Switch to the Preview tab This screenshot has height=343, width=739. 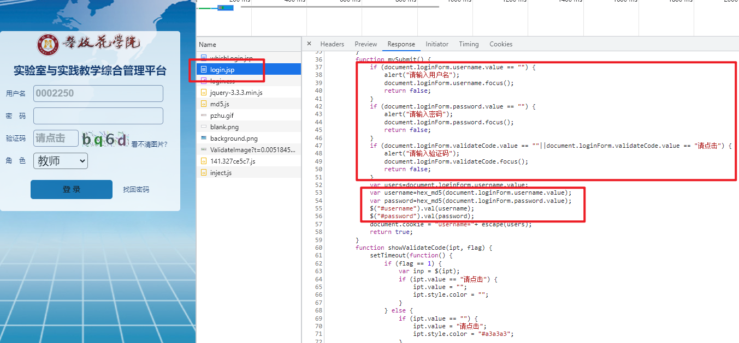365,44
